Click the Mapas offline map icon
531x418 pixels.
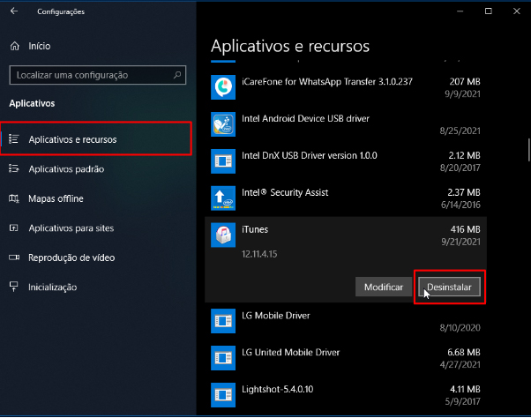[x=13, y=198]
